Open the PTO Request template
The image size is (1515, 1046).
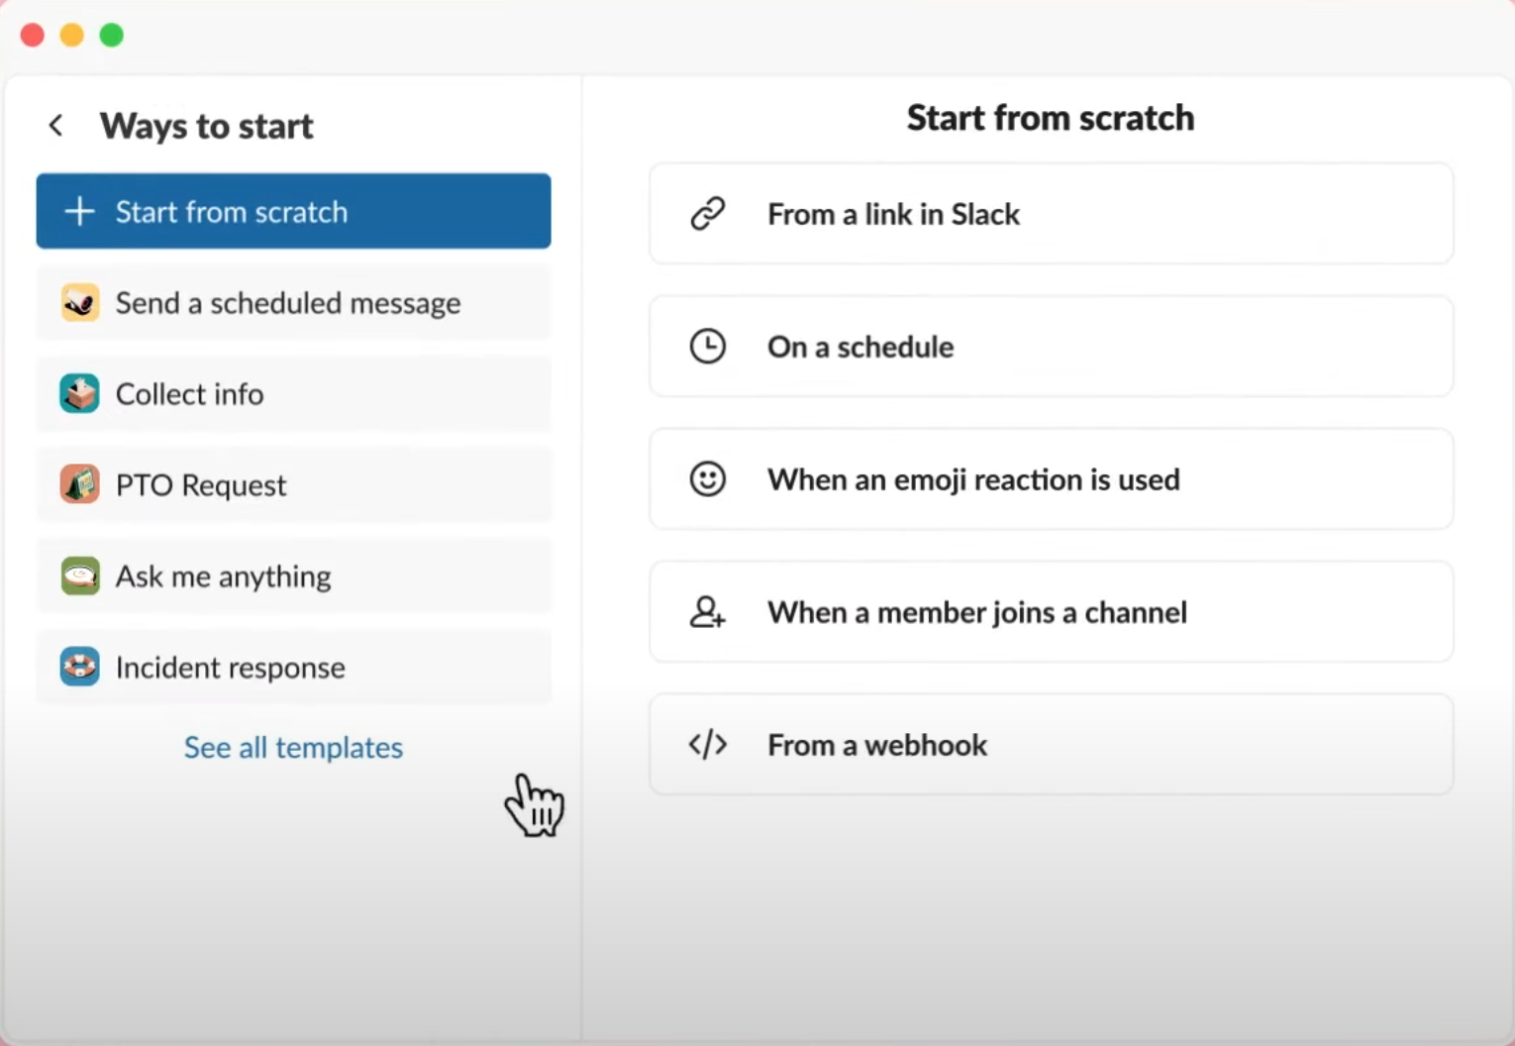pos(293,484)
